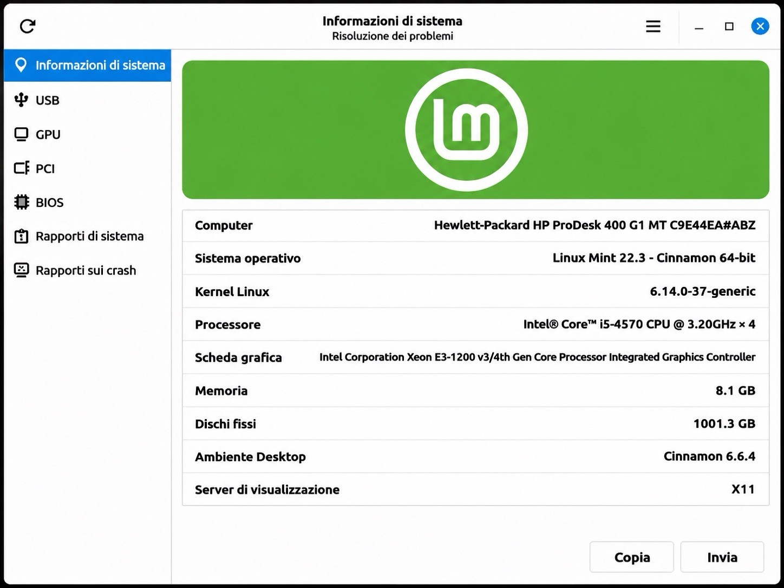Image resolution: width=784 pixels, height=588 pixels.
Task: Click the Memoria label
Action: click(221, 390)
